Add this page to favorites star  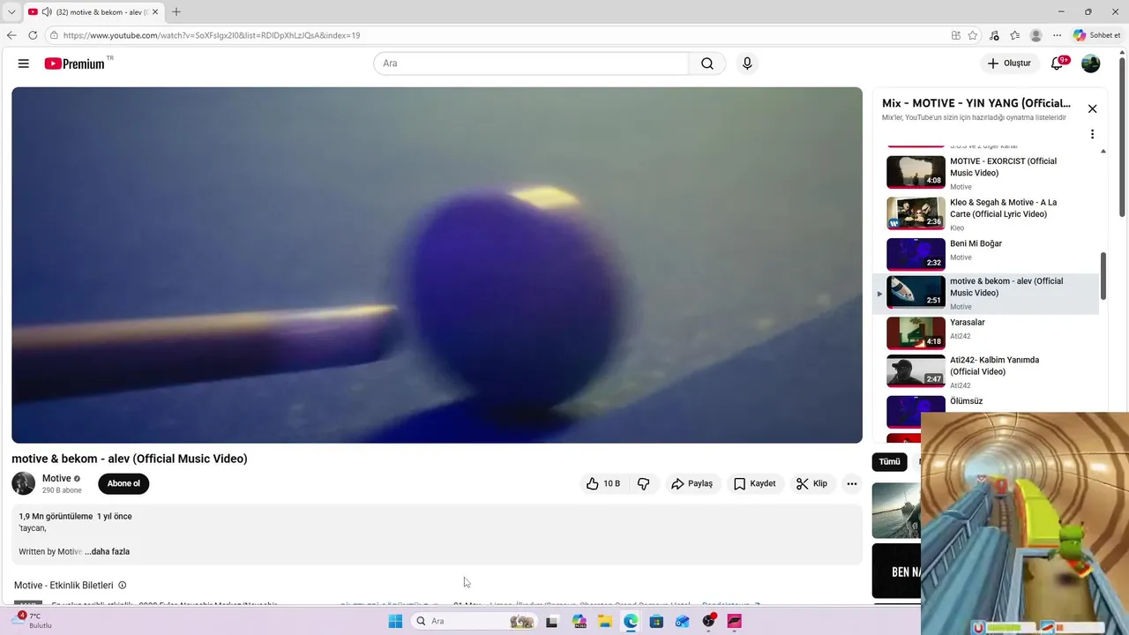[973, 35]
